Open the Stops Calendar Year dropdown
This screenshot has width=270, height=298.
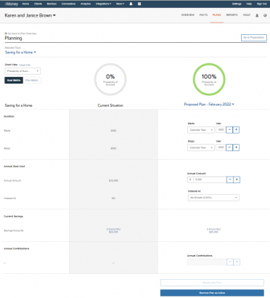click(x=201, y=148)
